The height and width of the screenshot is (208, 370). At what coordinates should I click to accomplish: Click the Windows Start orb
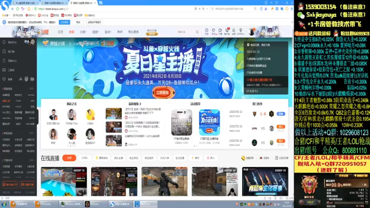click(4, 204)
